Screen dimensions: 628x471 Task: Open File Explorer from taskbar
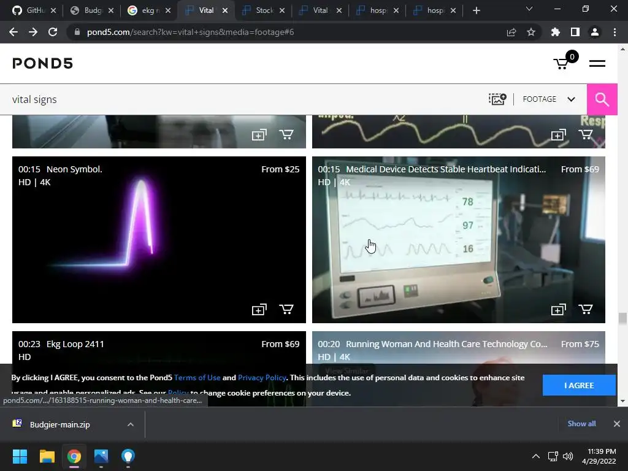click(x=47, y=456)
